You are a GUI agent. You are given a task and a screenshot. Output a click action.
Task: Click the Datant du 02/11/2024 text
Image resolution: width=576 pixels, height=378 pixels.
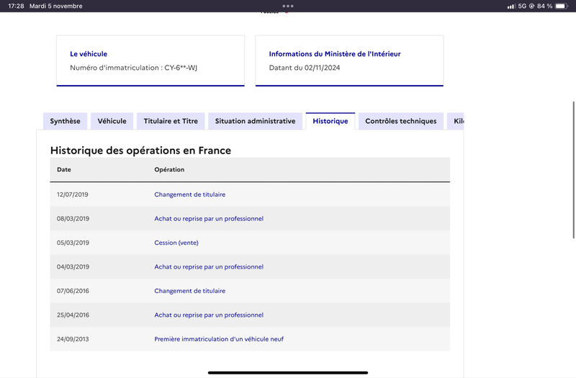(x=305, y=68)
